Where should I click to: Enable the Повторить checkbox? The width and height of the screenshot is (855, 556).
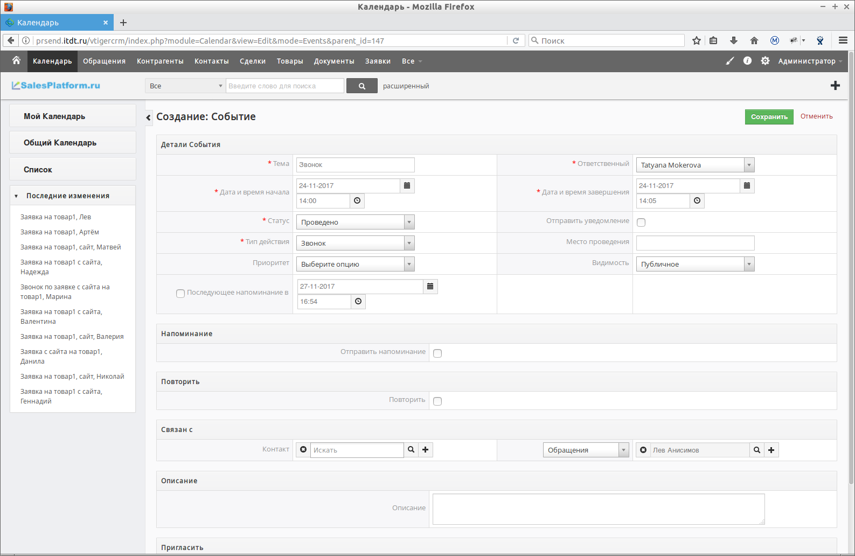(x=437, y=401)
